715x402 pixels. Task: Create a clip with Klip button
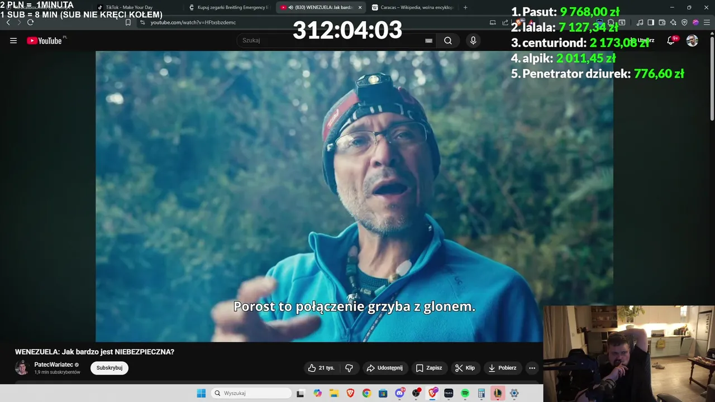[x=465, y=368]
